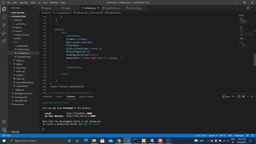Open the Run and Debug view
Image resolution: width=256 pixels, height=144 pixels.
[x=4, y=33]
